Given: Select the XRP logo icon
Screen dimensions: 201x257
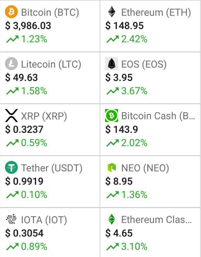Looking at the screenshot, I should pyautogui.click(x=11, y=116).
